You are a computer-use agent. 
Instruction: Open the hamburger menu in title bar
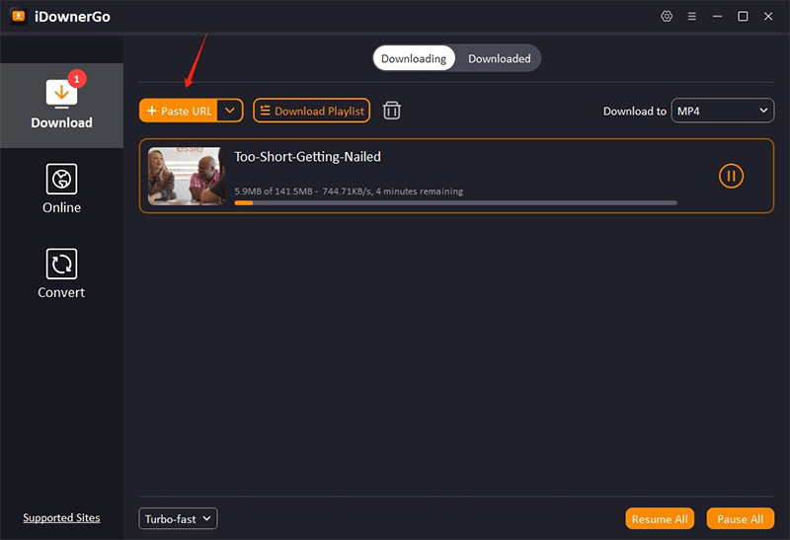[x=692, y=17]
